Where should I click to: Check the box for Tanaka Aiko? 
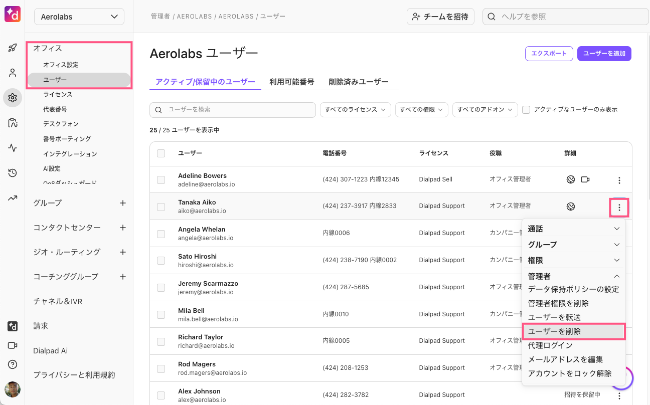coord(161,207)
